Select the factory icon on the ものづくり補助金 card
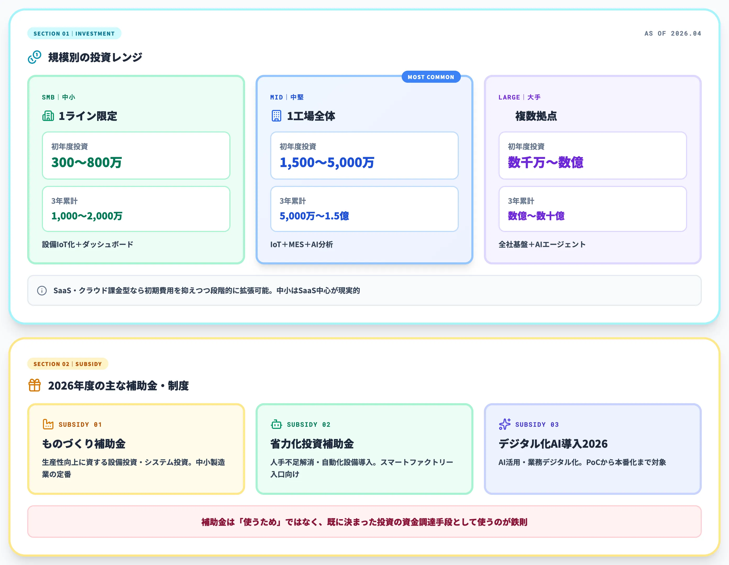The width and height of the screenshot is (729, 565). (48, 424)
